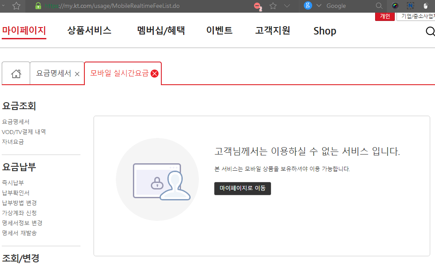The width and height of the screenshot is (435, 265).
Task: Open the Google search engine dropdown
Action: click(319, 6)
